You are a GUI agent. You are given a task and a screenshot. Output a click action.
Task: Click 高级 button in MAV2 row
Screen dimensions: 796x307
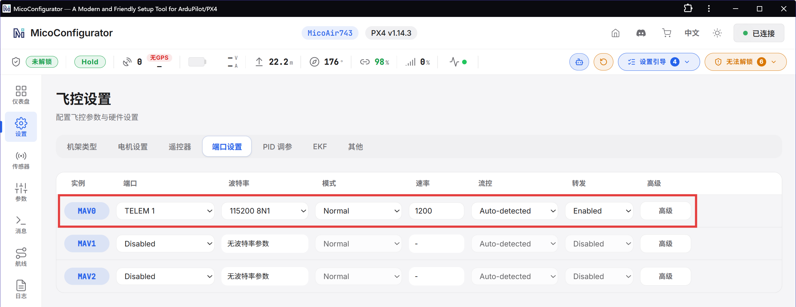[x=666, y=277]
